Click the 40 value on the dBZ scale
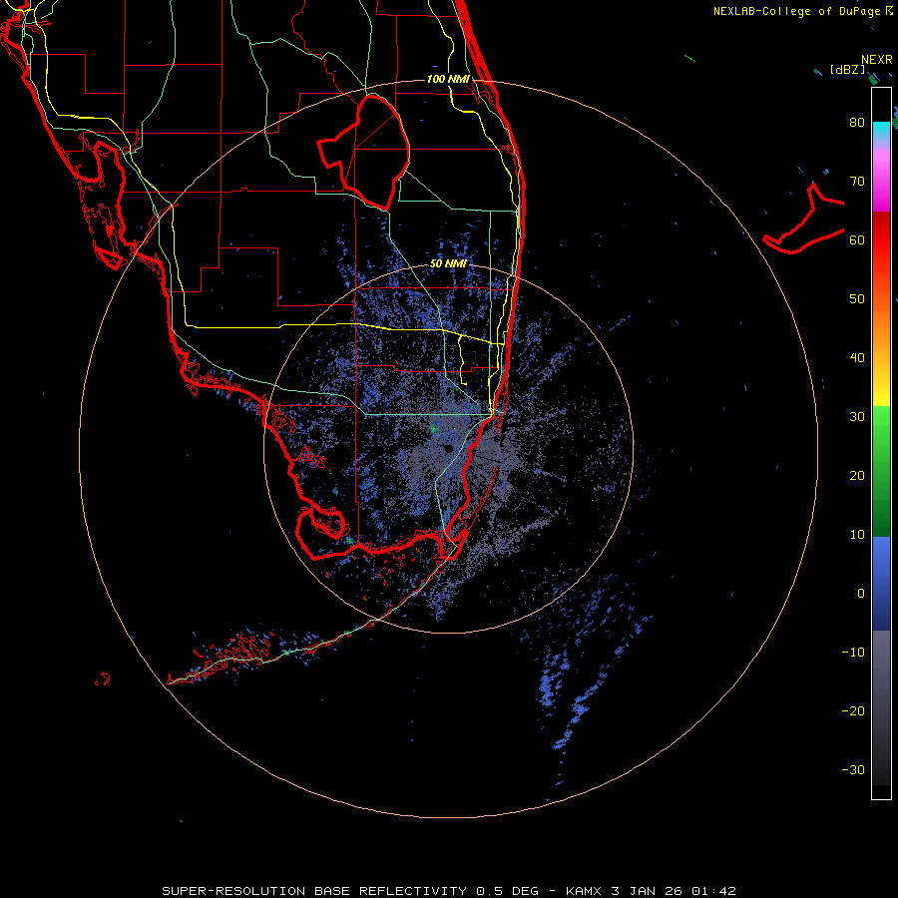Image resolution: width=898 pixels, height=898 pixels. (x=857, y=357)
